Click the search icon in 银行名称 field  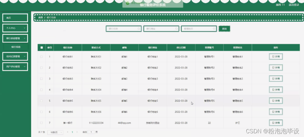[x=139, y=29]
